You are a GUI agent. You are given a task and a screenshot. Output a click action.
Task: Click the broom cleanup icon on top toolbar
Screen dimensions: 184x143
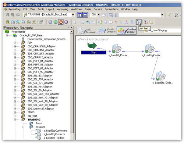pos(169,15)
